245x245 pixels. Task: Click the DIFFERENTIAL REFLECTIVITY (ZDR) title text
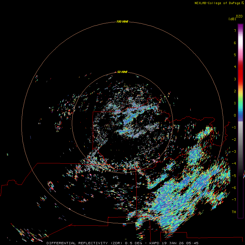tap(85, 243)
